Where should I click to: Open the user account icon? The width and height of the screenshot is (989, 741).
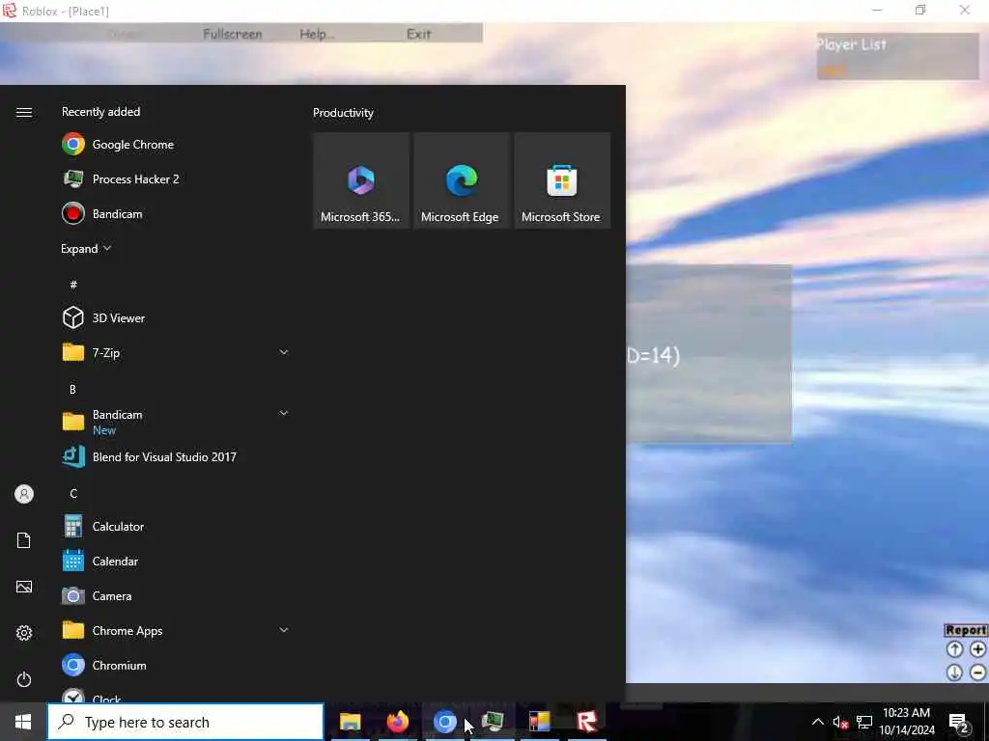tap(24, 494)
